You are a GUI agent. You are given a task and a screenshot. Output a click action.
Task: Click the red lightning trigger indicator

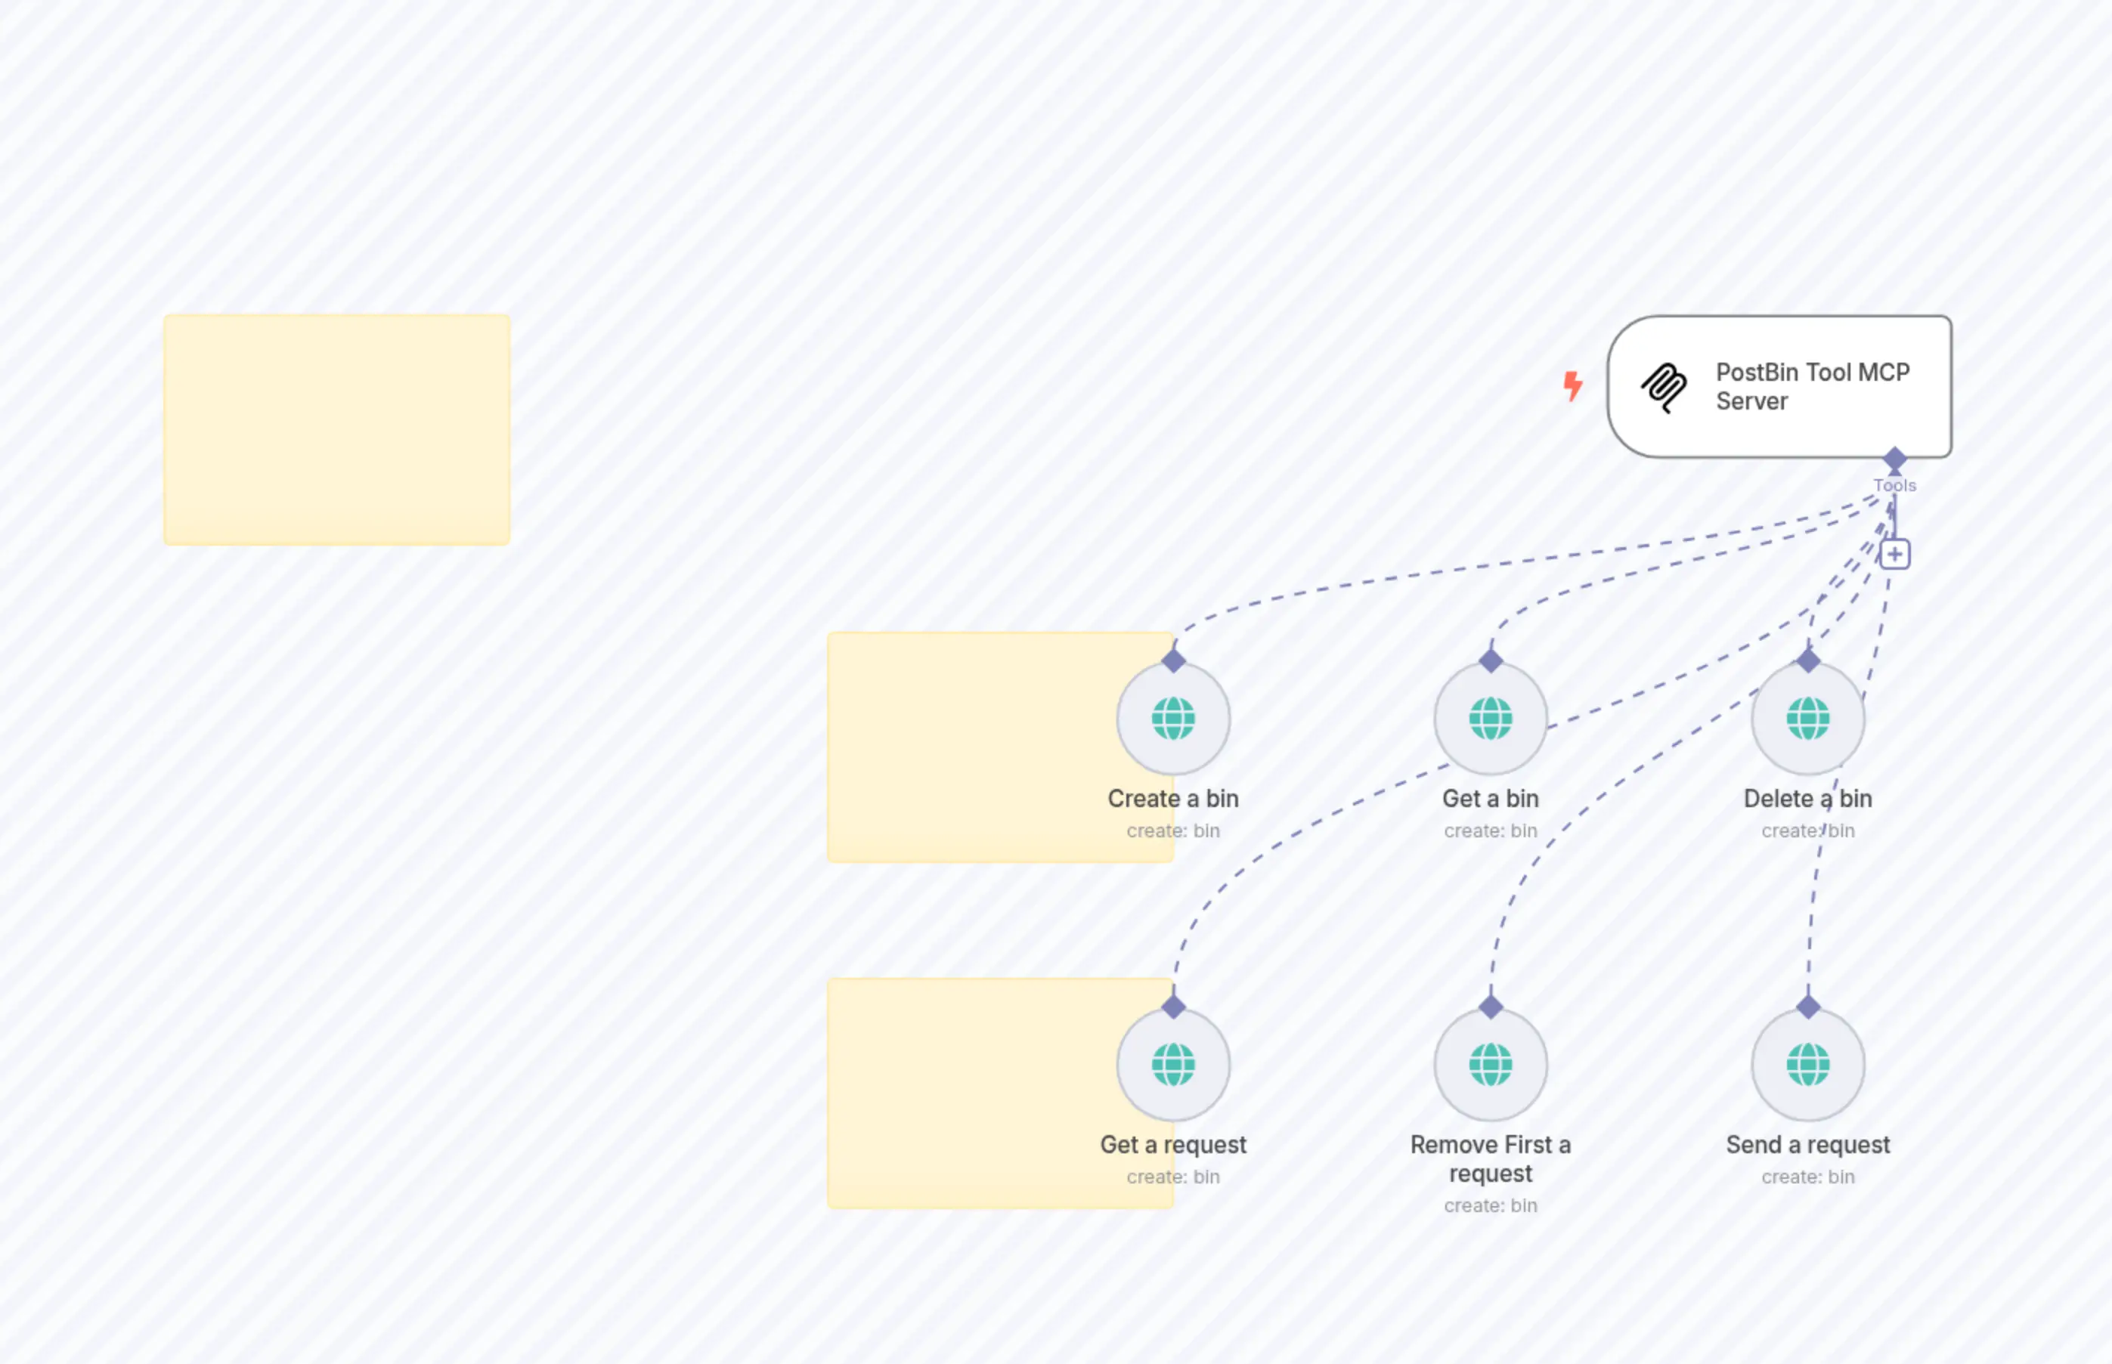(1575, 387)
